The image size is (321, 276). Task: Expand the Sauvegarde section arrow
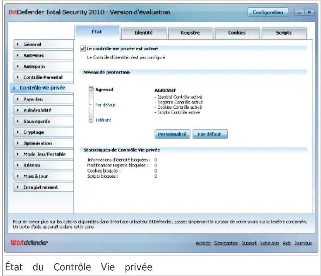(18, 121)
